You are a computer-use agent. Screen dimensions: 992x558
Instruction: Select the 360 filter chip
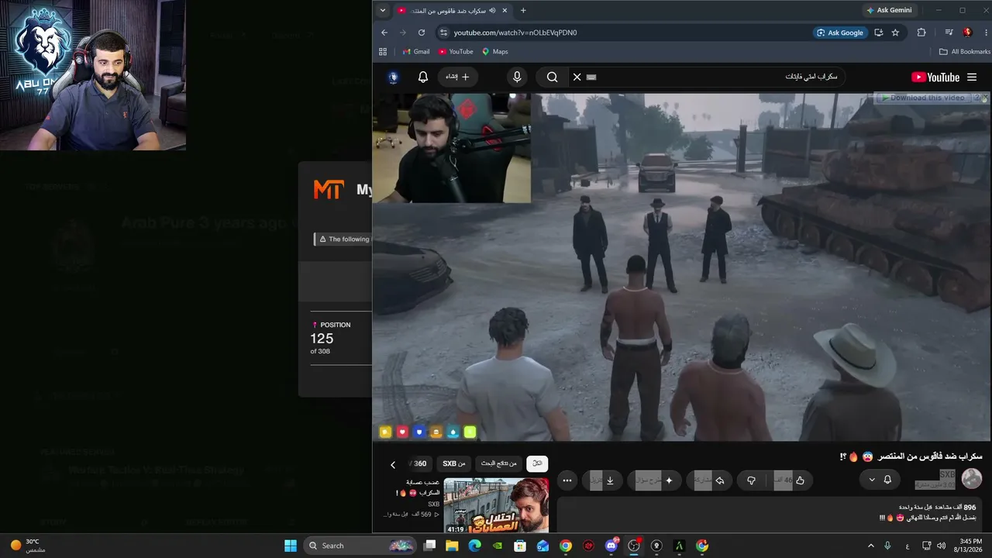[419, 463]
